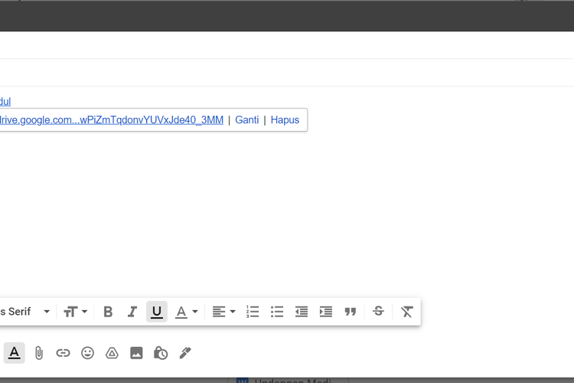Click Hapus to remove the link
The height and width of the screenshot is (383, 574).
tap(285, 120)
